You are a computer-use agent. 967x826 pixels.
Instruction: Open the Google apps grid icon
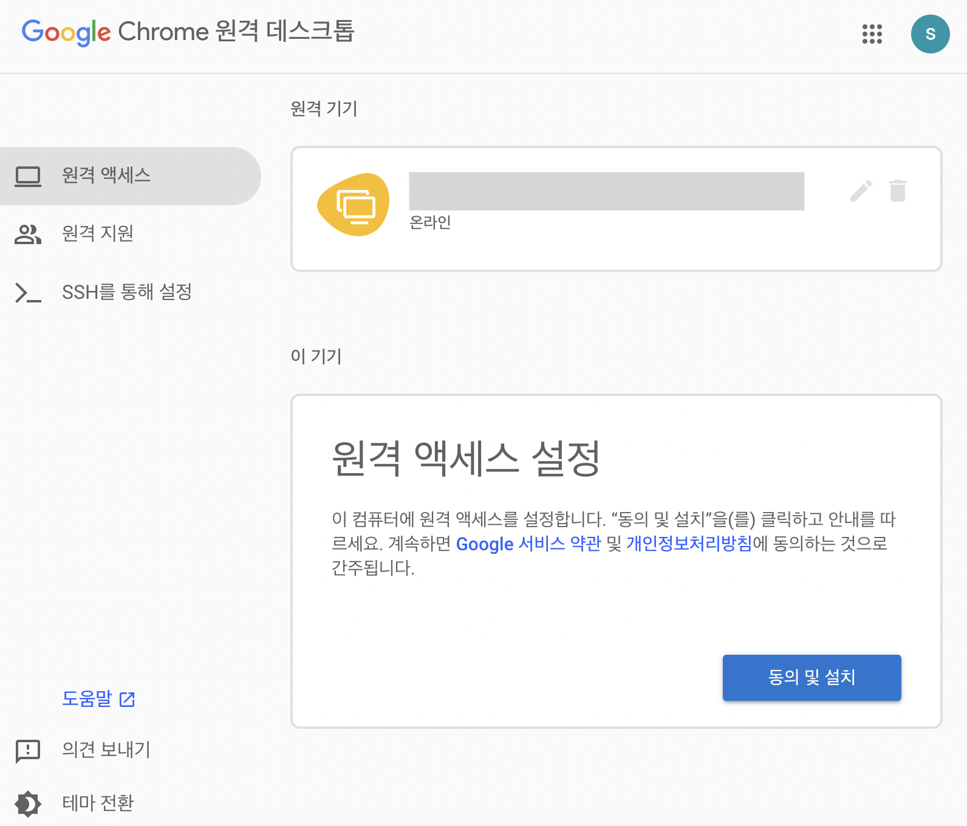click(x=872, y=34)
